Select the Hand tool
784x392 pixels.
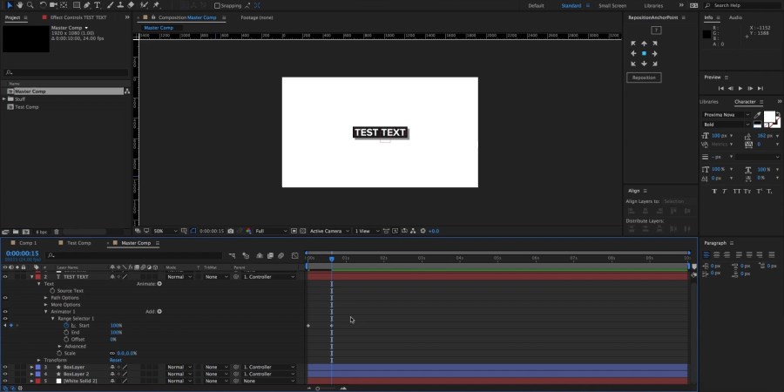(x=20, y=5)
